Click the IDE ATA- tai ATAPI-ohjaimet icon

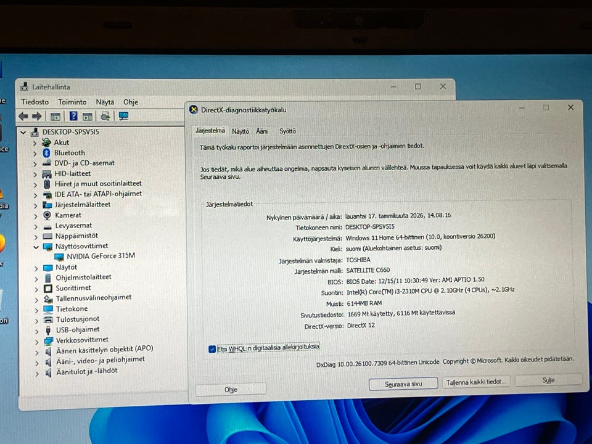pos(47,194)
